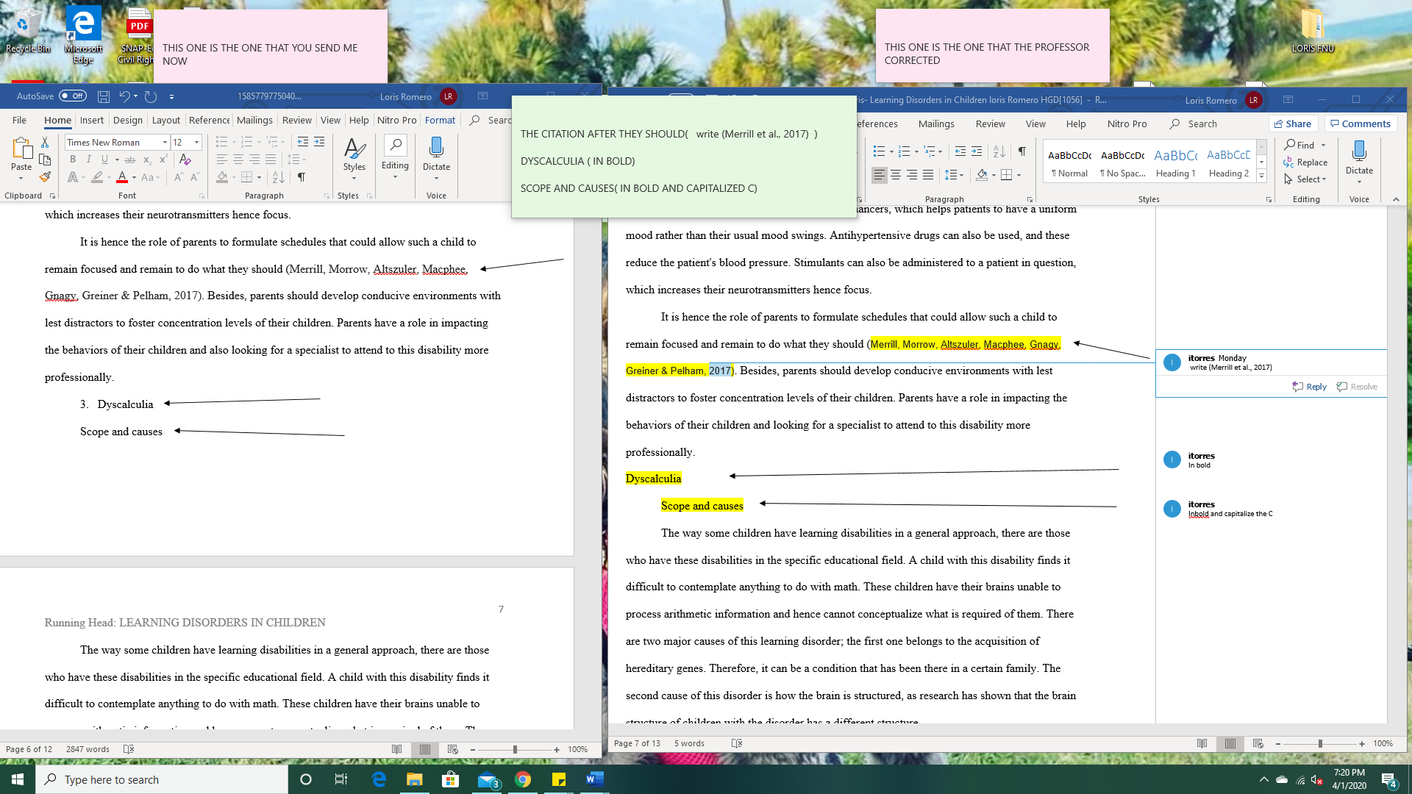Increase font size in left Word window
Image resolution: width=1412 pixels, height=794 pixels.
point(179,177)
